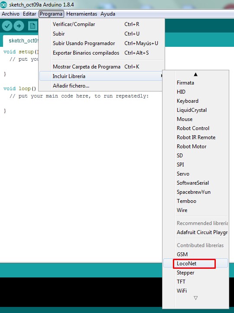This screenshot has width=234, height=313.
Task: Open the Archivo menu
Action: click(10, 14)
